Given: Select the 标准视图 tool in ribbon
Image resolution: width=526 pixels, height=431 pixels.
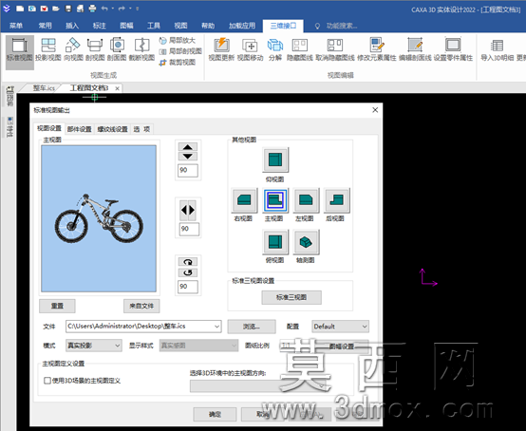Looking at the screenshot, I should 20,49.
